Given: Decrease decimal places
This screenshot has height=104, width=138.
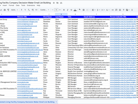Looking at the screenshot, I should pos(29,10).
